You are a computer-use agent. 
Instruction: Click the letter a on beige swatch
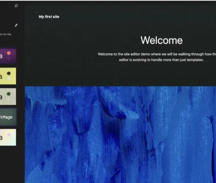click(x=1, y=97)
